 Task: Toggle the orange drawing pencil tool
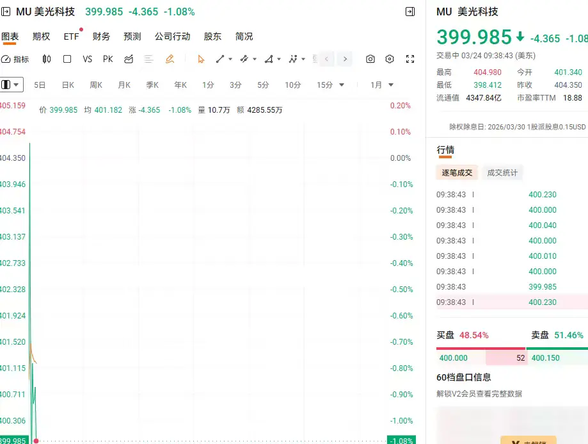(170, 59)
